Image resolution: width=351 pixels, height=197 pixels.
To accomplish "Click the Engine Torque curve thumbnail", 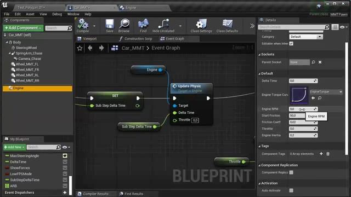I will [299, 95].
